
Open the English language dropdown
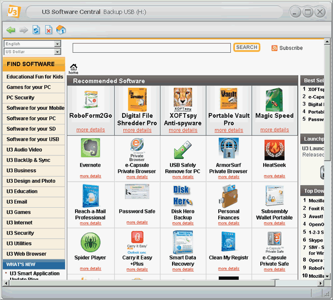pos(32,44)
